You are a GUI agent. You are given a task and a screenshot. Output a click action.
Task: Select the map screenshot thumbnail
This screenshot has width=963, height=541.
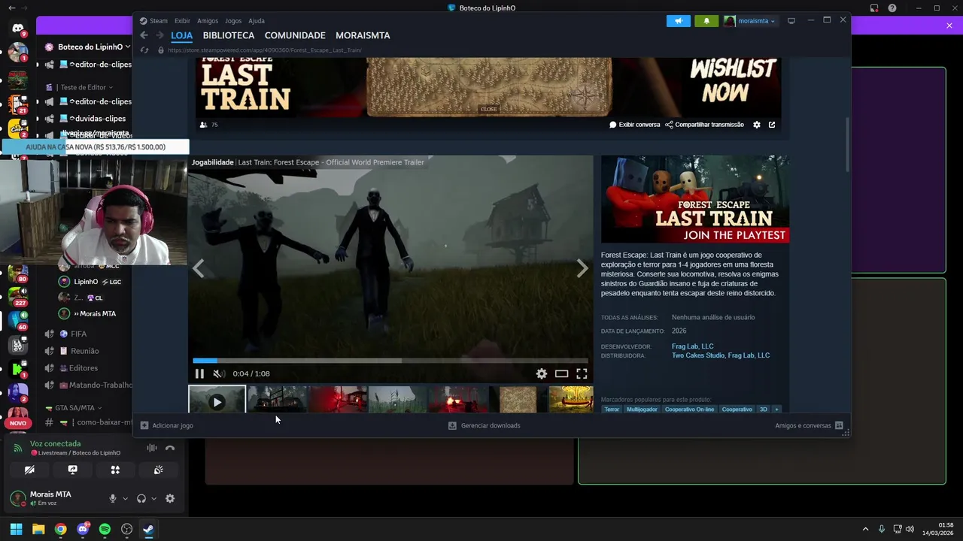(x=518, y=400)
